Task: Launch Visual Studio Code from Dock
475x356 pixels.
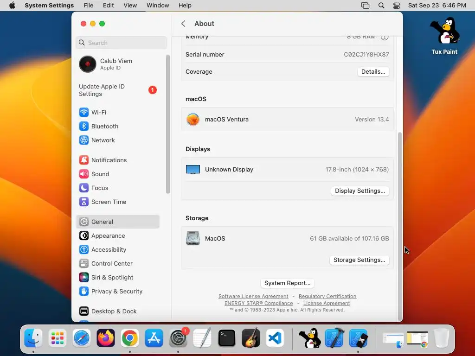Action: [275, 338]
